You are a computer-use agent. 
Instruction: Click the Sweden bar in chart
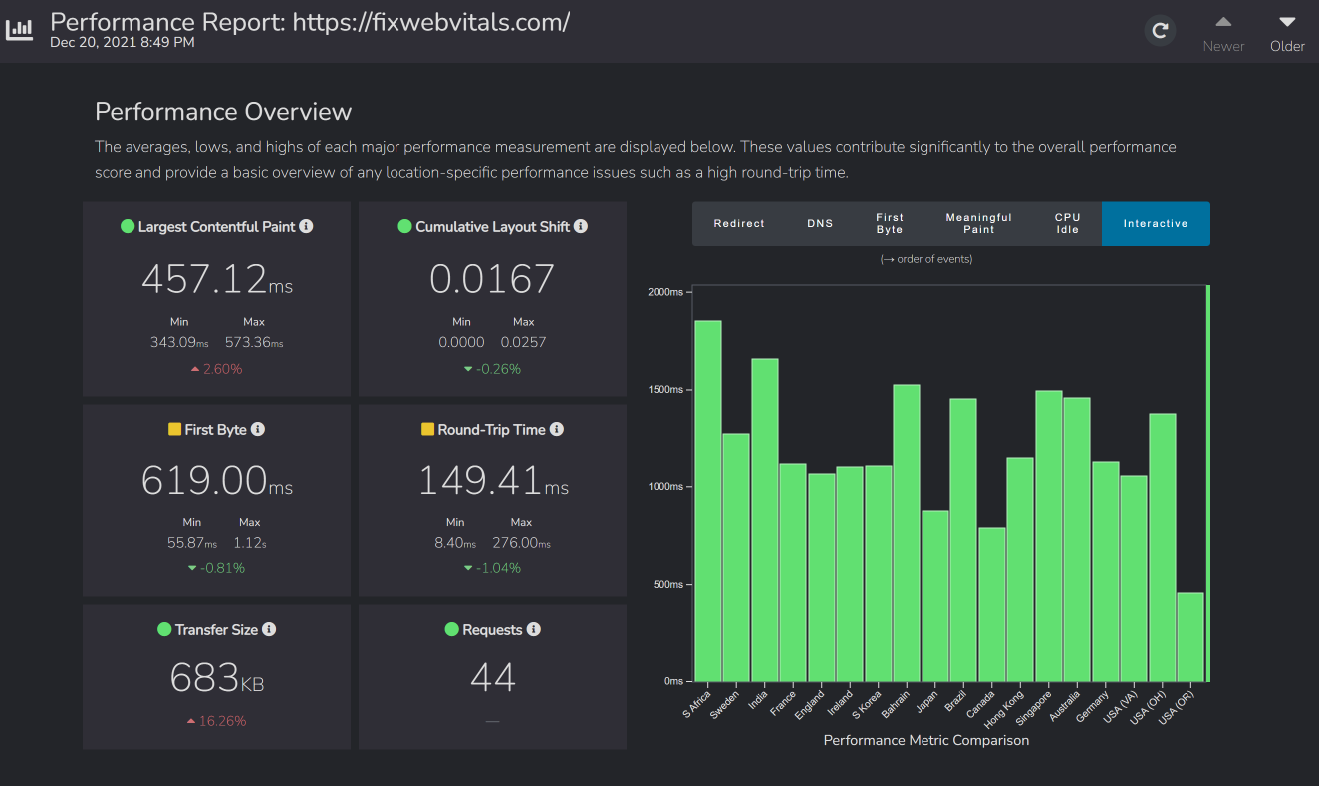tap(736, 558)
